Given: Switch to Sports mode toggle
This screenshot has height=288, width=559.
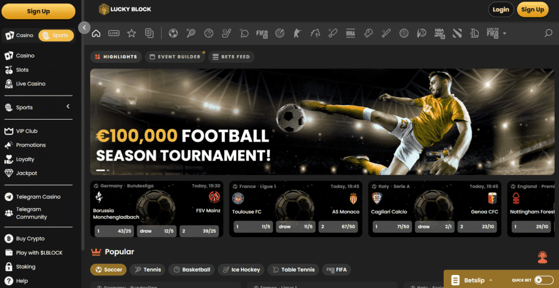Looking at the screenshot, I should [56, 36].
